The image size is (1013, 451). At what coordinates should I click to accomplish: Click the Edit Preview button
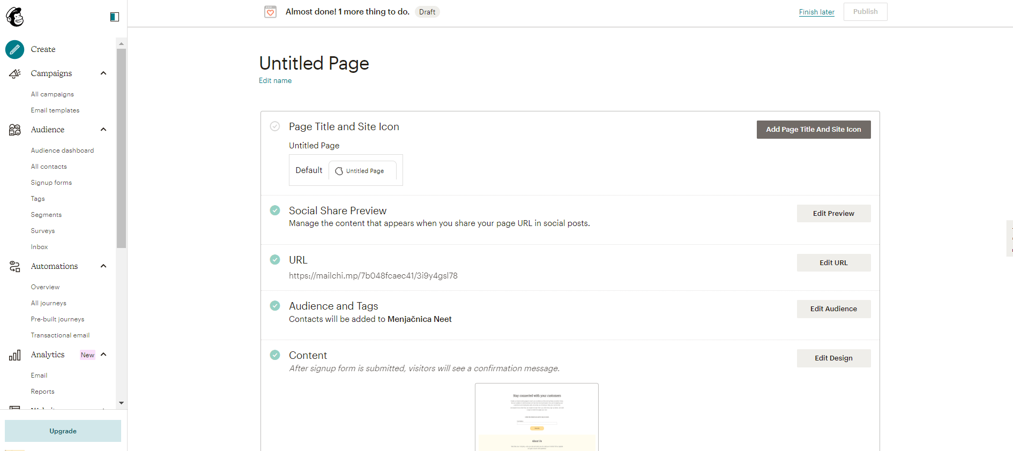tap(833, 213)
